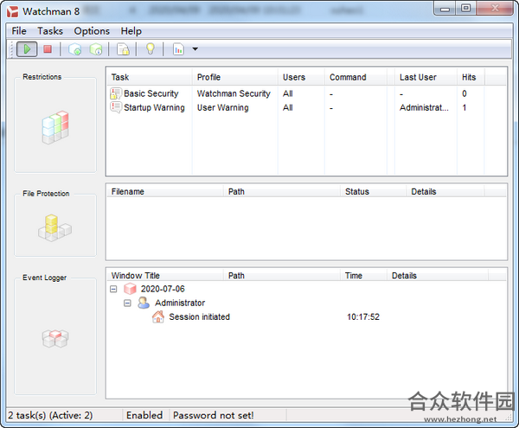Image resolution: width=519 pixels, height=428 pixels.
Task: Click the Watchman 8 title bar logo
Action: (13, 11)
